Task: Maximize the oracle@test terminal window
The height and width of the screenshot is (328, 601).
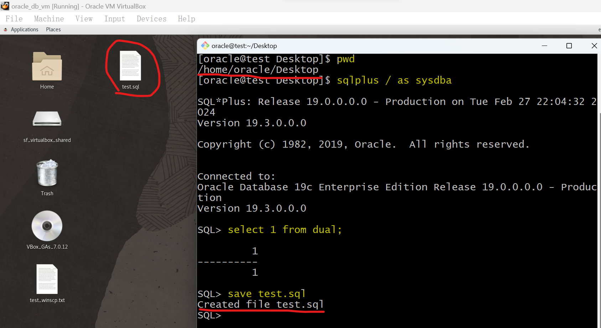Action: click(569, 46)
